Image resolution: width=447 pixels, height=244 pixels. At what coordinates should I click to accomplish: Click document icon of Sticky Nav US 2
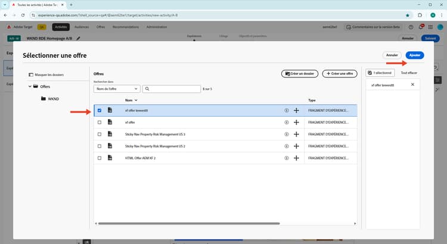point(110,146)
